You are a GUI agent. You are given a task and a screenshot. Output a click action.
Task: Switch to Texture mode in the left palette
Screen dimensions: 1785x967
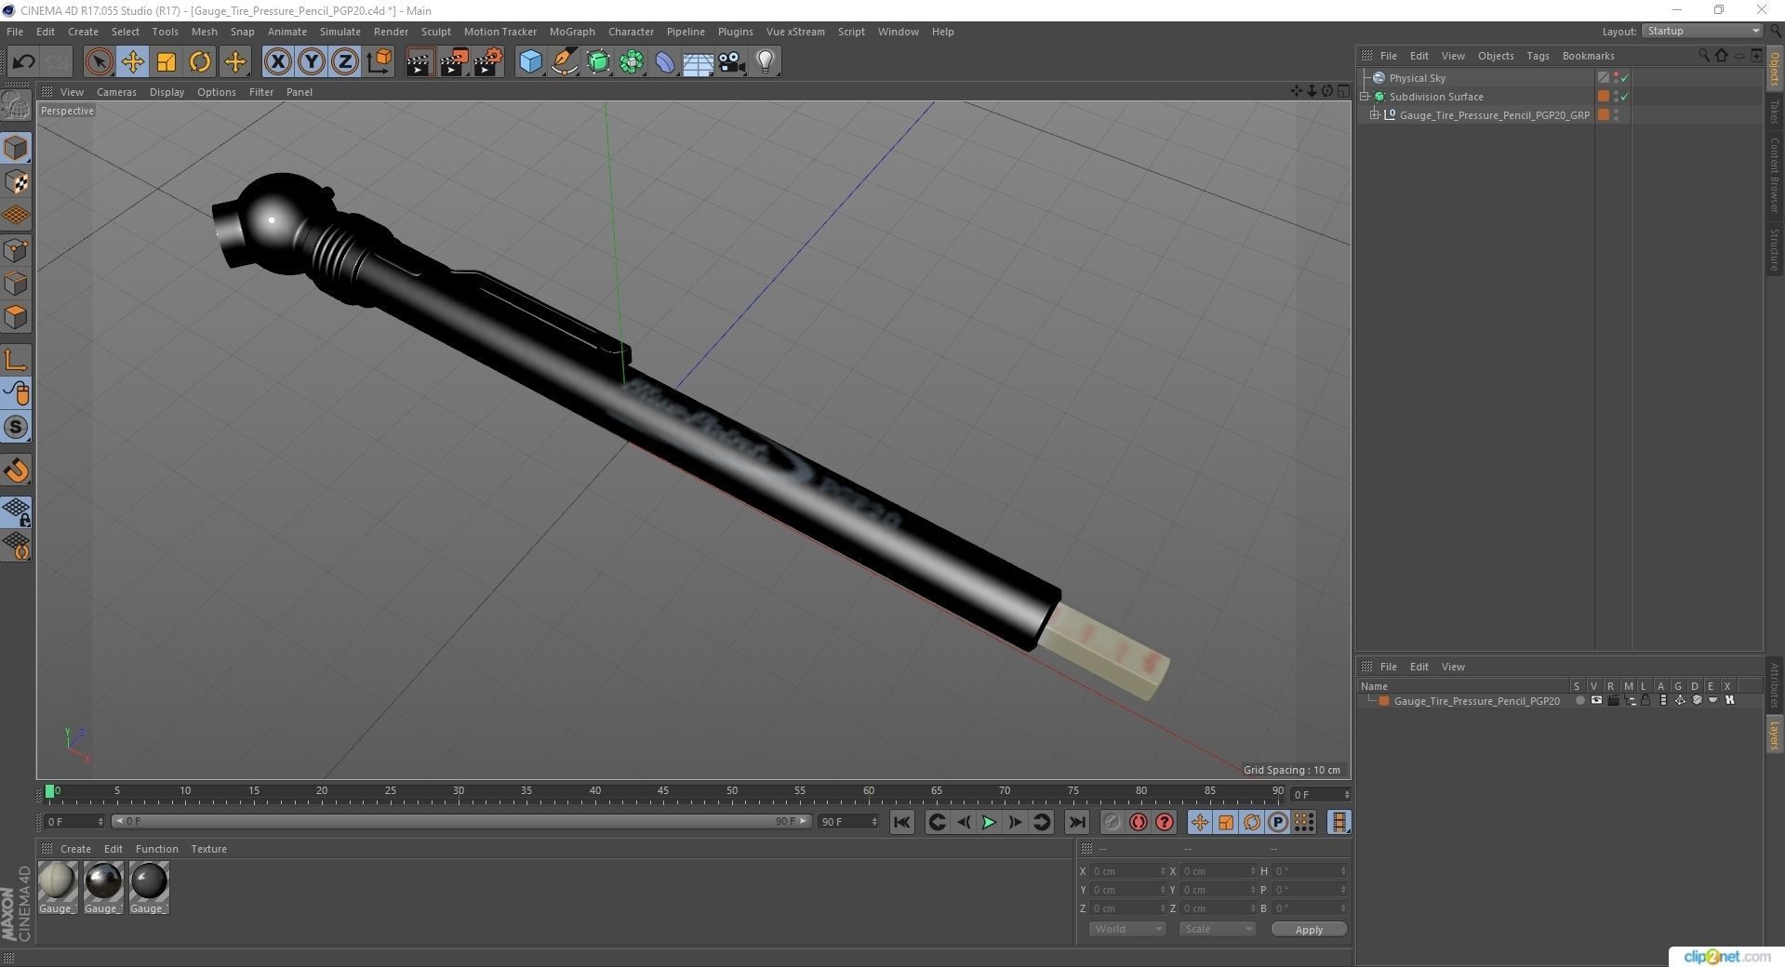(16, 182)
